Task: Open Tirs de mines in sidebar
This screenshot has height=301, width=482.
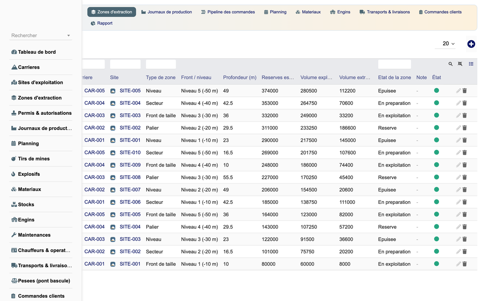Action: click(31, 159)
